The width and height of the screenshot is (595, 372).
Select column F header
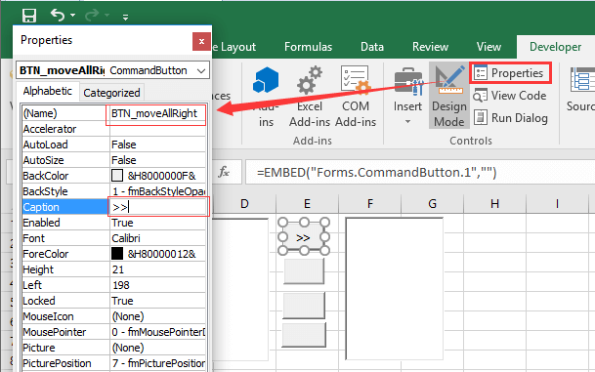[x=369, y=204]
